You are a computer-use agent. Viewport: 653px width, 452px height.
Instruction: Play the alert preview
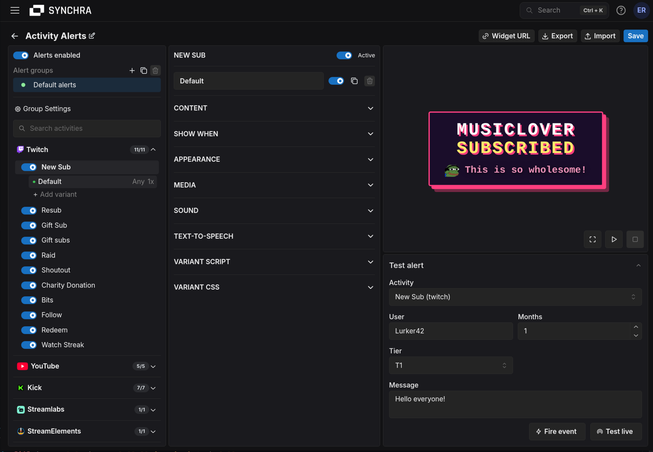(614, 239)
